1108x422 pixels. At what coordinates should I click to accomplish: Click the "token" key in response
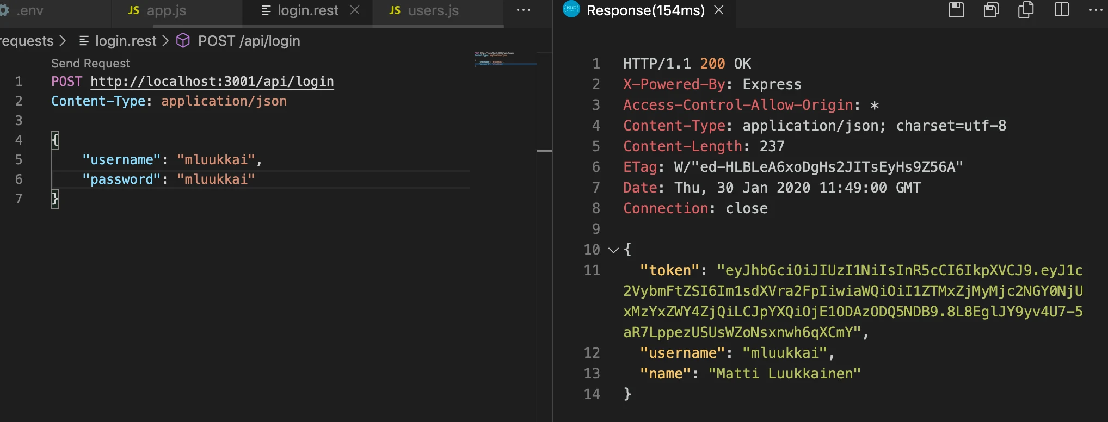pyautogui.click(x=670, y=270)
